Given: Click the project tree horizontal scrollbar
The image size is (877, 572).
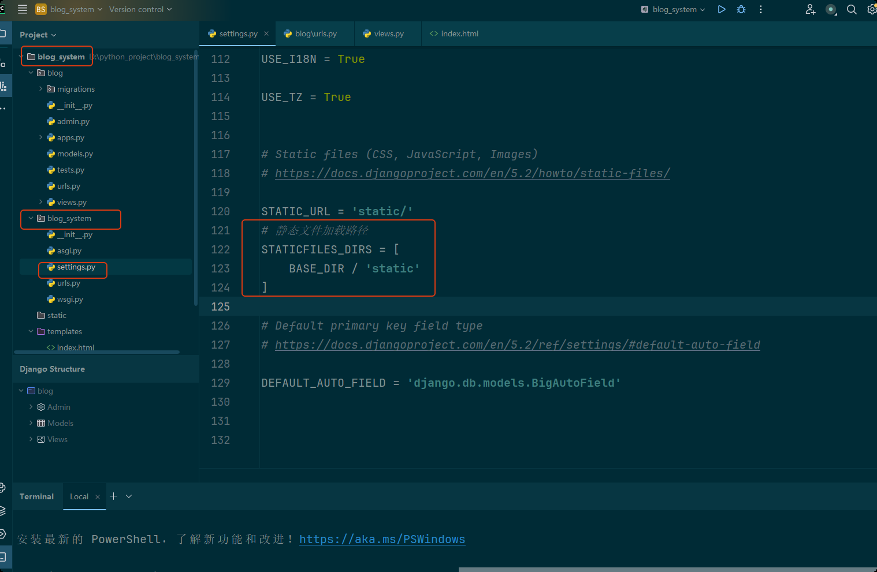Looking at the screenshot, I should click(x=96, y=352).
